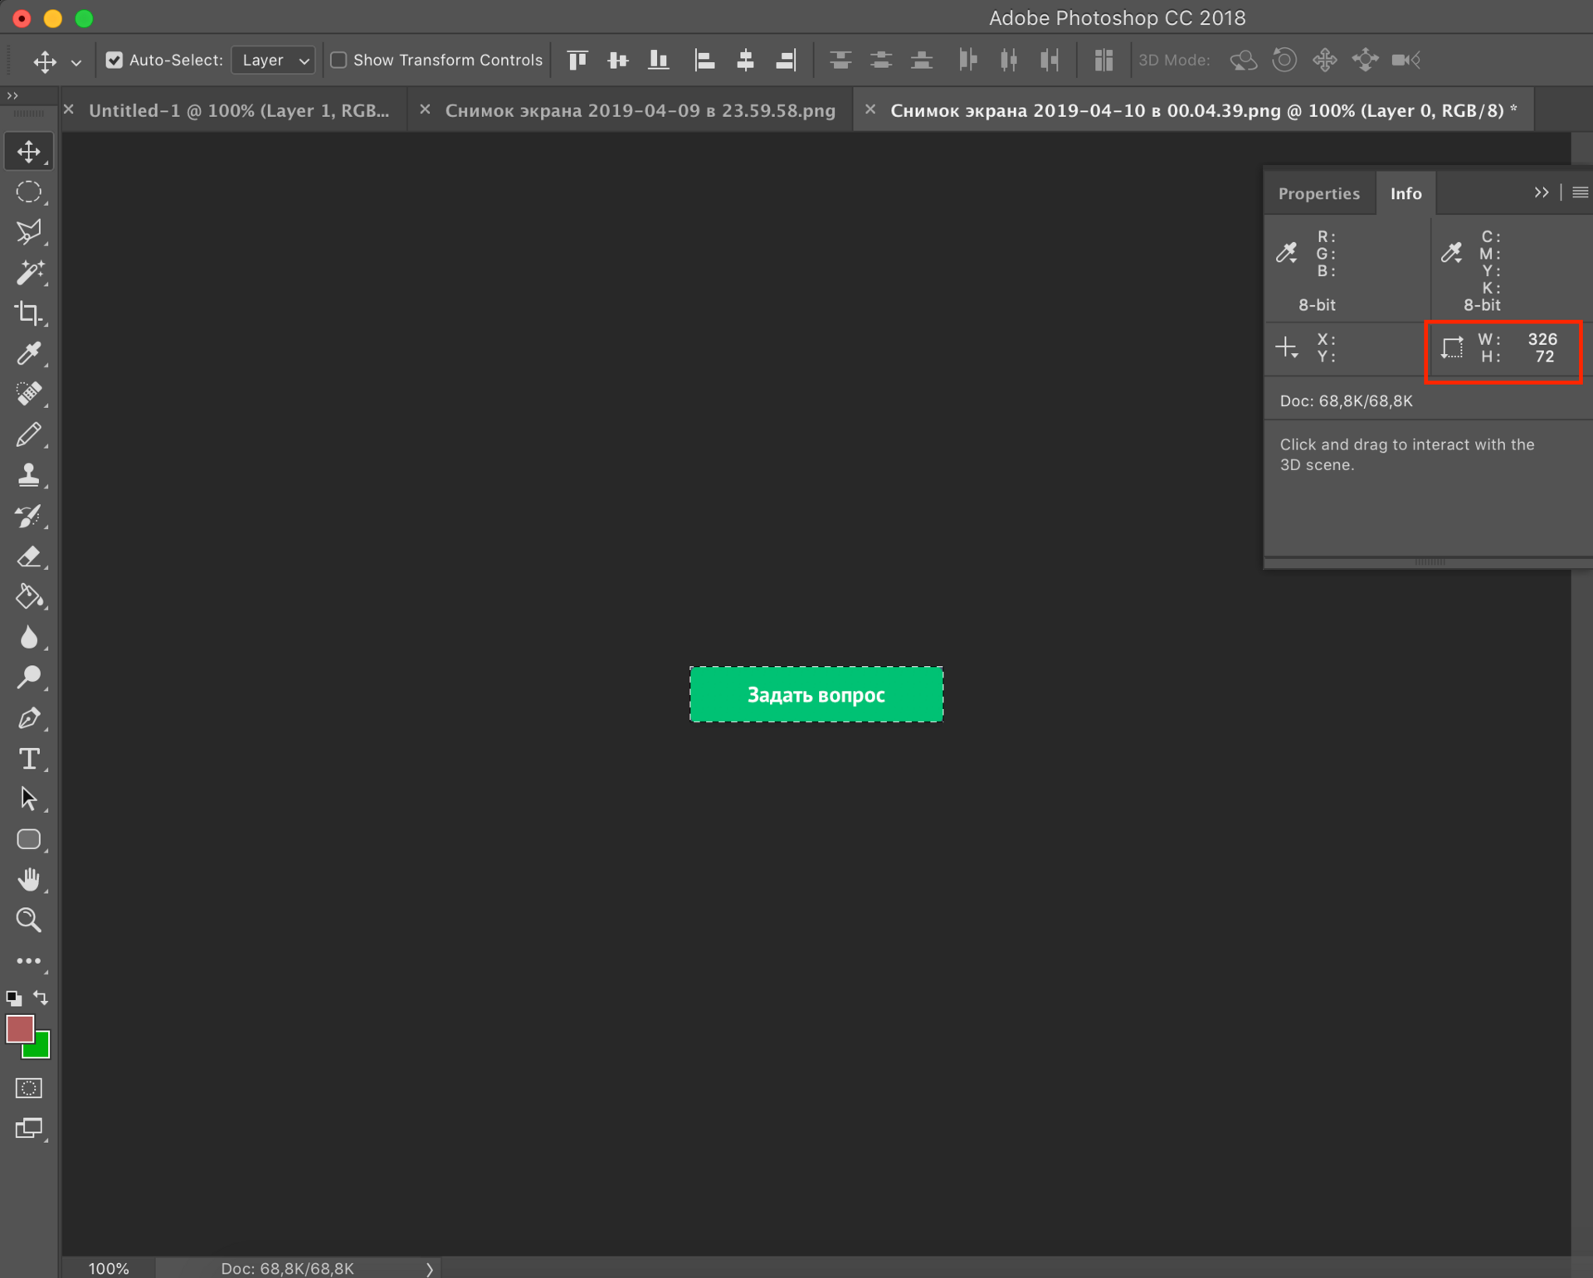Select the Magic Wand tool
Image resolution: width=1593 pixels, height=1278 pixels.
29,273
